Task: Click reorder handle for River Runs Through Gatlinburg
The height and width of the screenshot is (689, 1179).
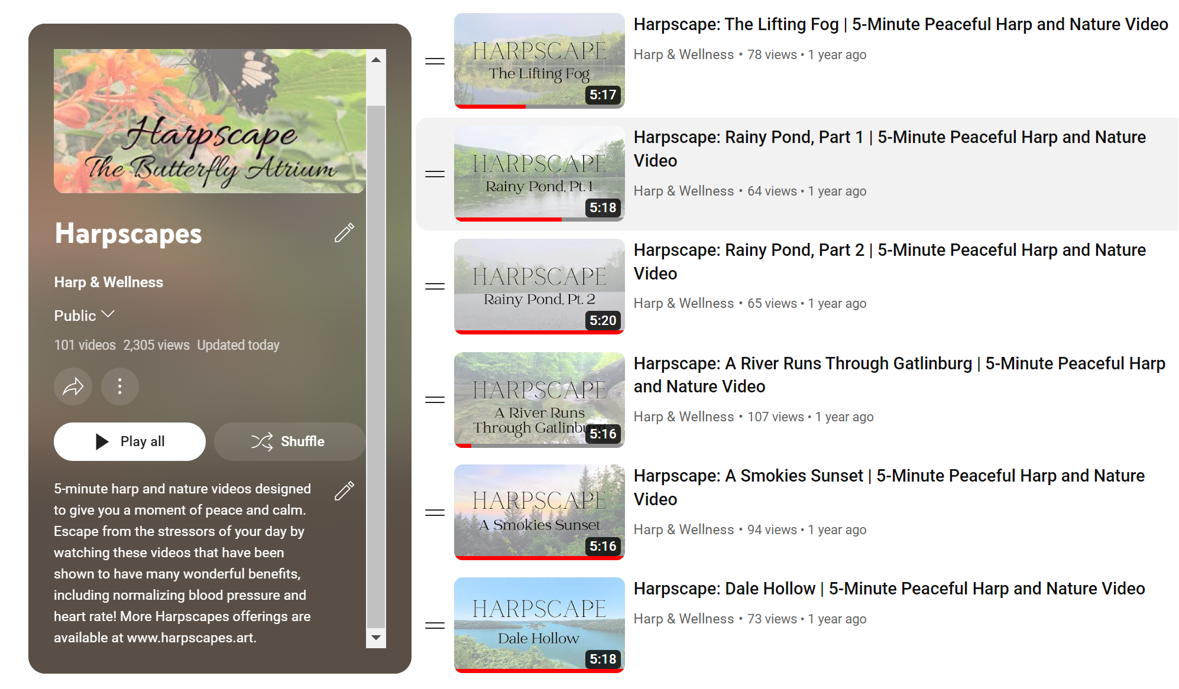Action: point(435,400)
